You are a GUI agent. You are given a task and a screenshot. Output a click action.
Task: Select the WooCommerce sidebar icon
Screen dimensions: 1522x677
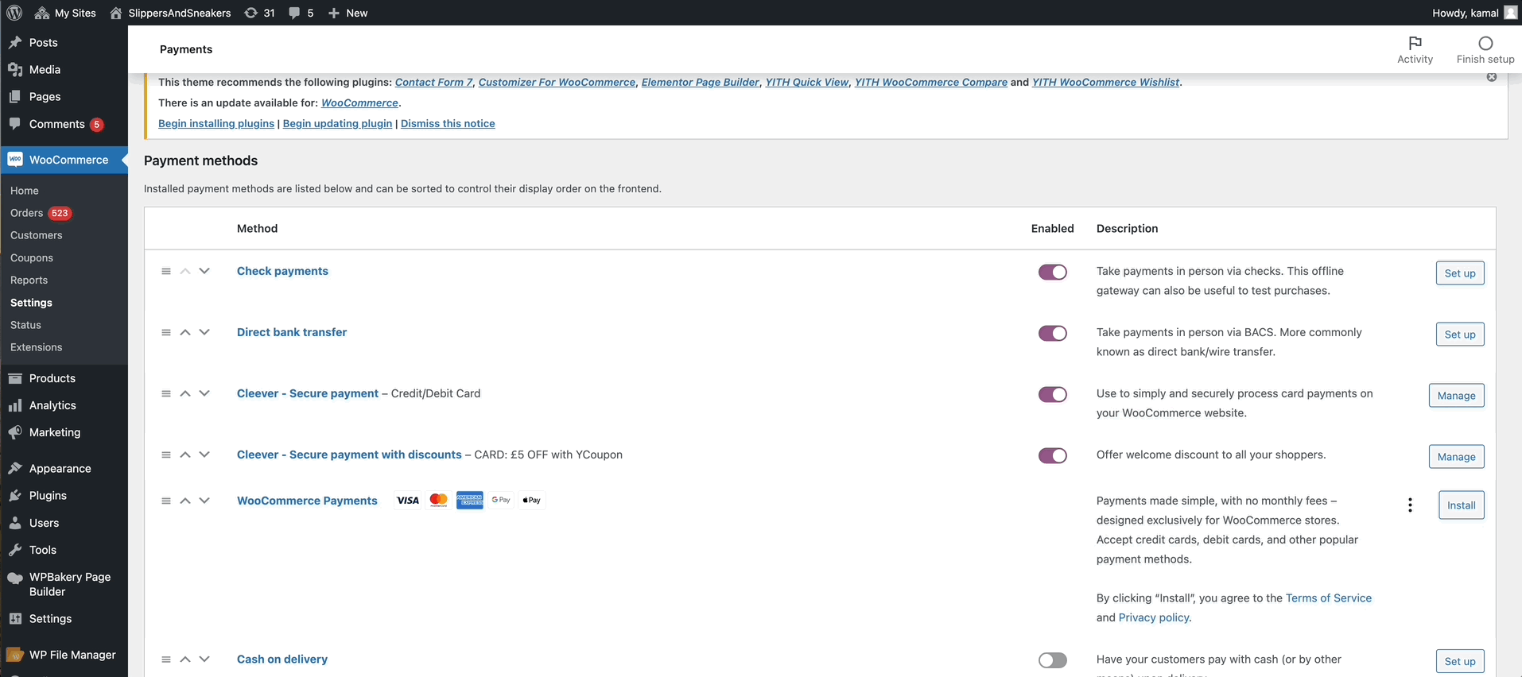[x=14, y=159]
